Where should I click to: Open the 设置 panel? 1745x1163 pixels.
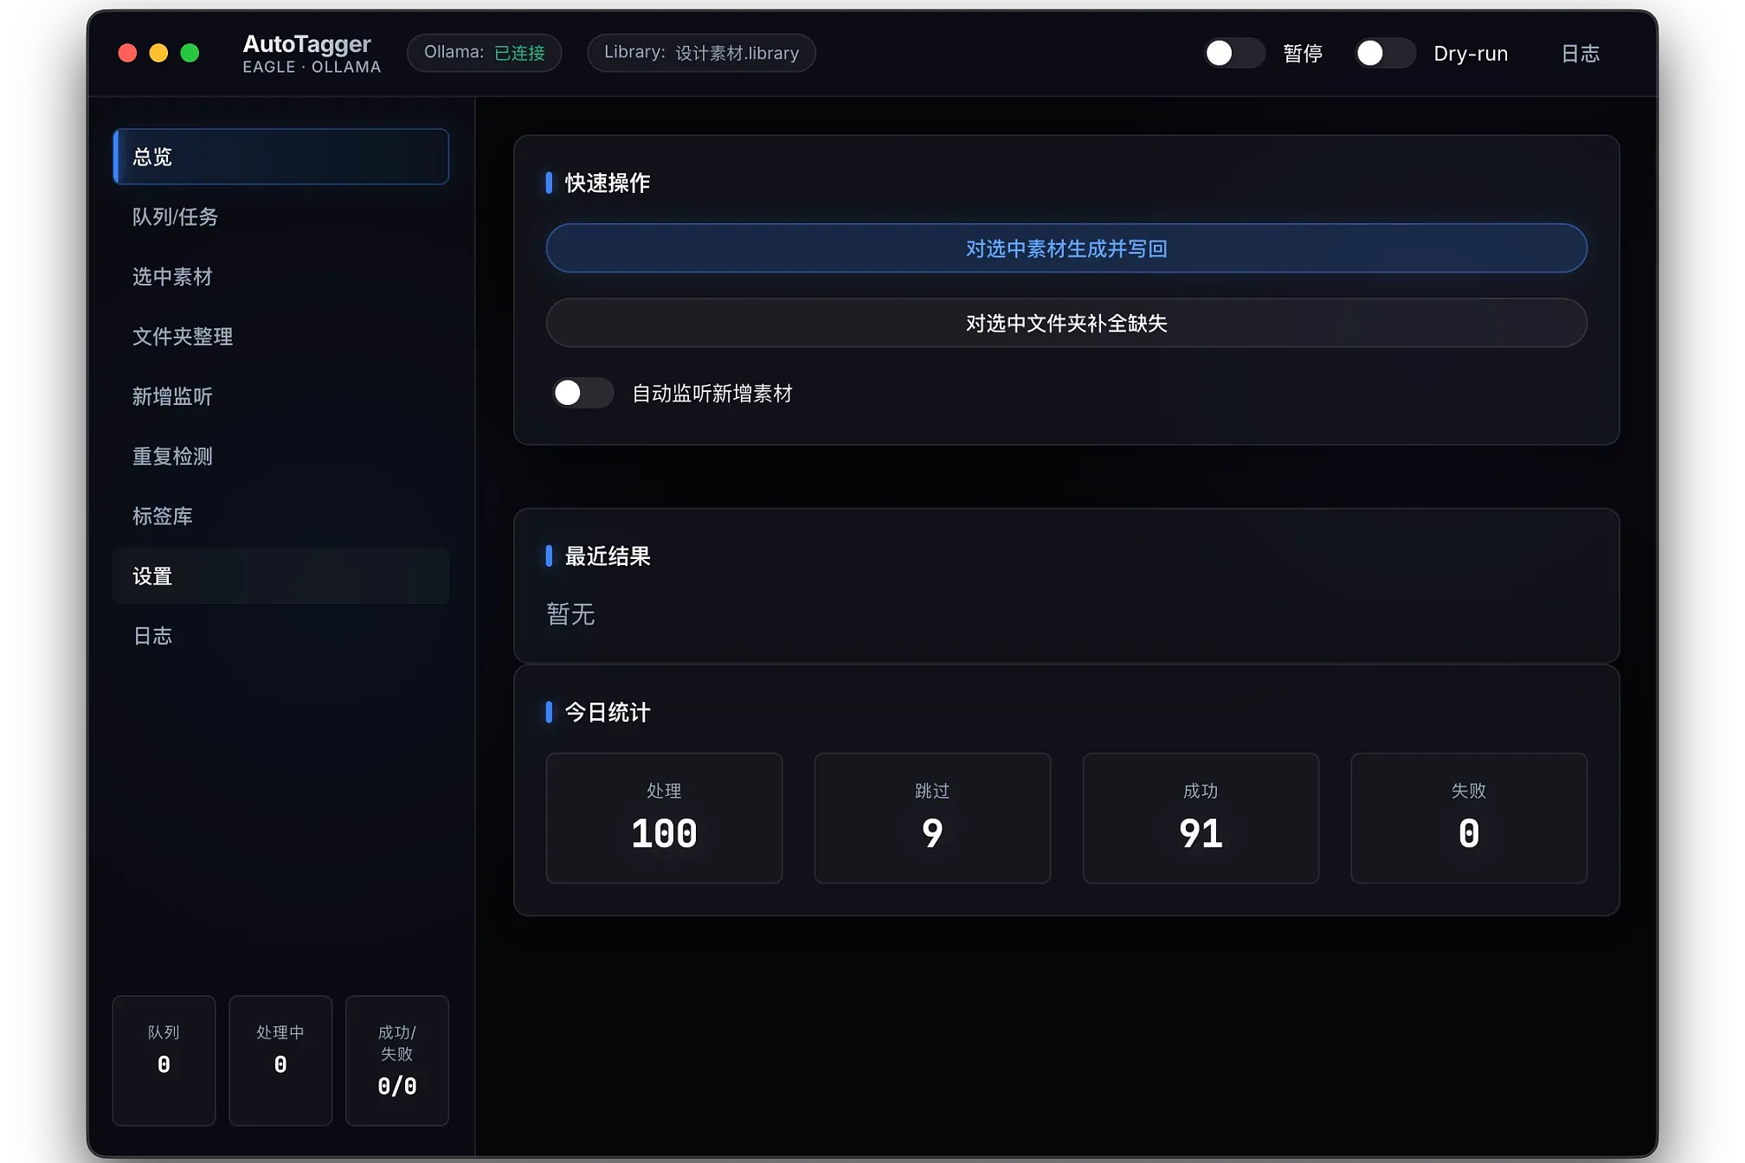[280, 575]
